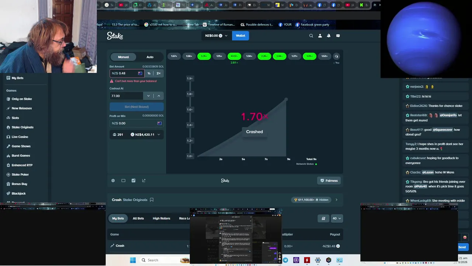Expand the 611,100.00× Hidden record arrow
Viewport: 472px width, 266px height.
336,200
